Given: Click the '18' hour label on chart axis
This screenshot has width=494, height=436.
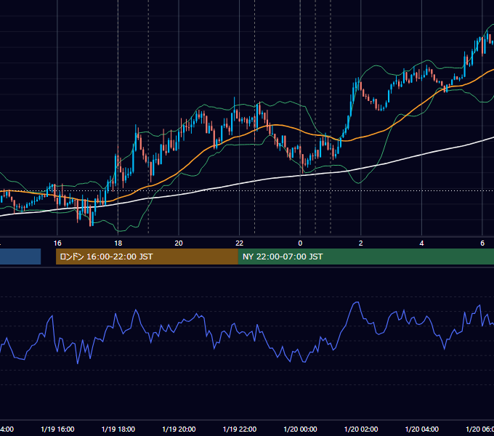Looking at the screenshot, I should pyautogui.click(x=118, y=243).
